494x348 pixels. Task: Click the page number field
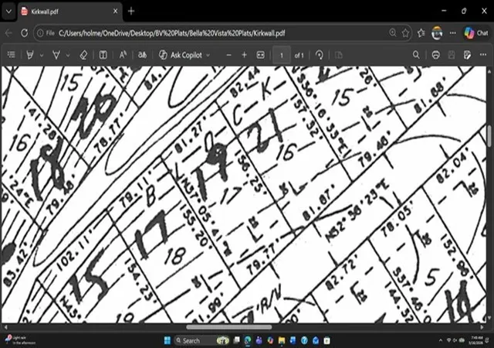coord(281,55)
